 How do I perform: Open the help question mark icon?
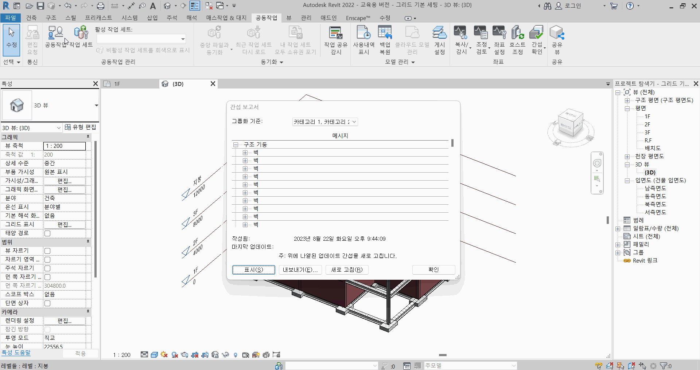click(630, 6)
